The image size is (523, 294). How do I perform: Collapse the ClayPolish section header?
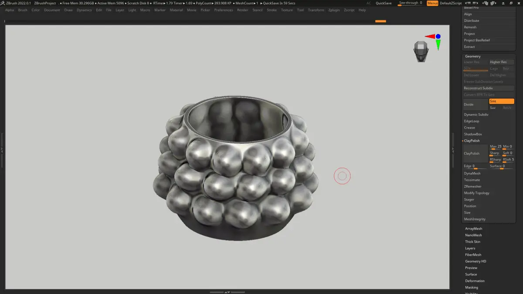click(x=472, y=141)
